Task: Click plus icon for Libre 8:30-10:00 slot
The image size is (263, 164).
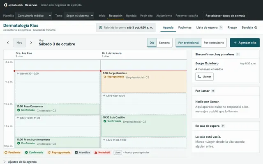Action: pos(18,73)
